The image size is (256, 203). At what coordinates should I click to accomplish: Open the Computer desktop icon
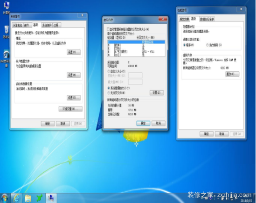tap(7, 7)
